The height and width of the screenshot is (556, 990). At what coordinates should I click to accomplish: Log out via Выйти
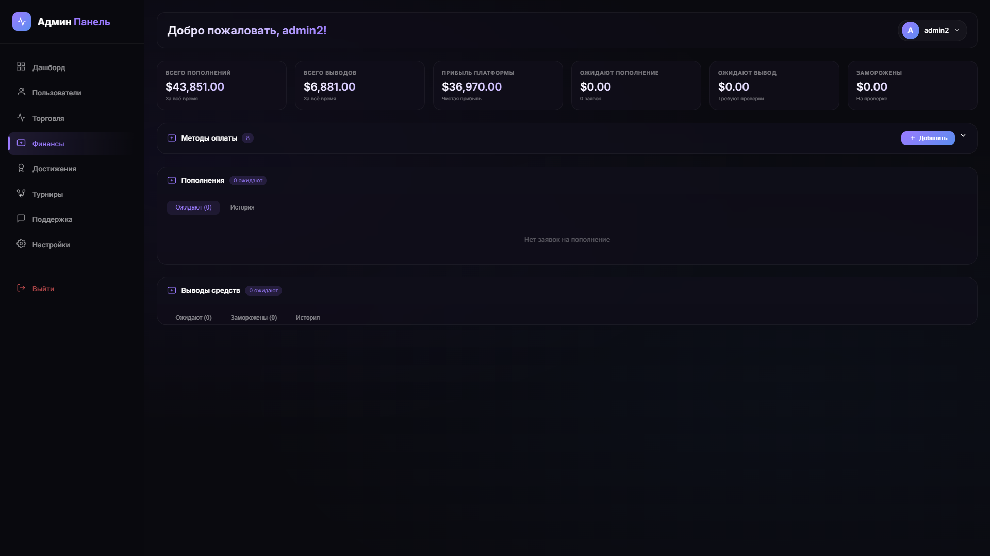point(72,288)
